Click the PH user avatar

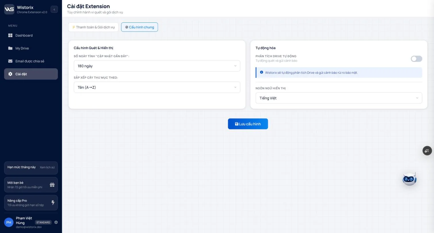click(9, 222)
